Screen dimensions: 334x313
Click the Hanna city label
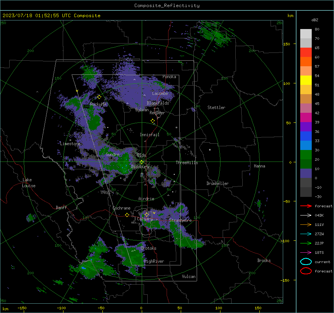coord(259,166)
